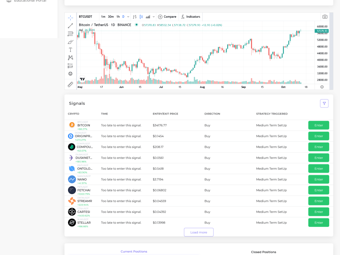Open the chart patterns tool

click(70, 58)
